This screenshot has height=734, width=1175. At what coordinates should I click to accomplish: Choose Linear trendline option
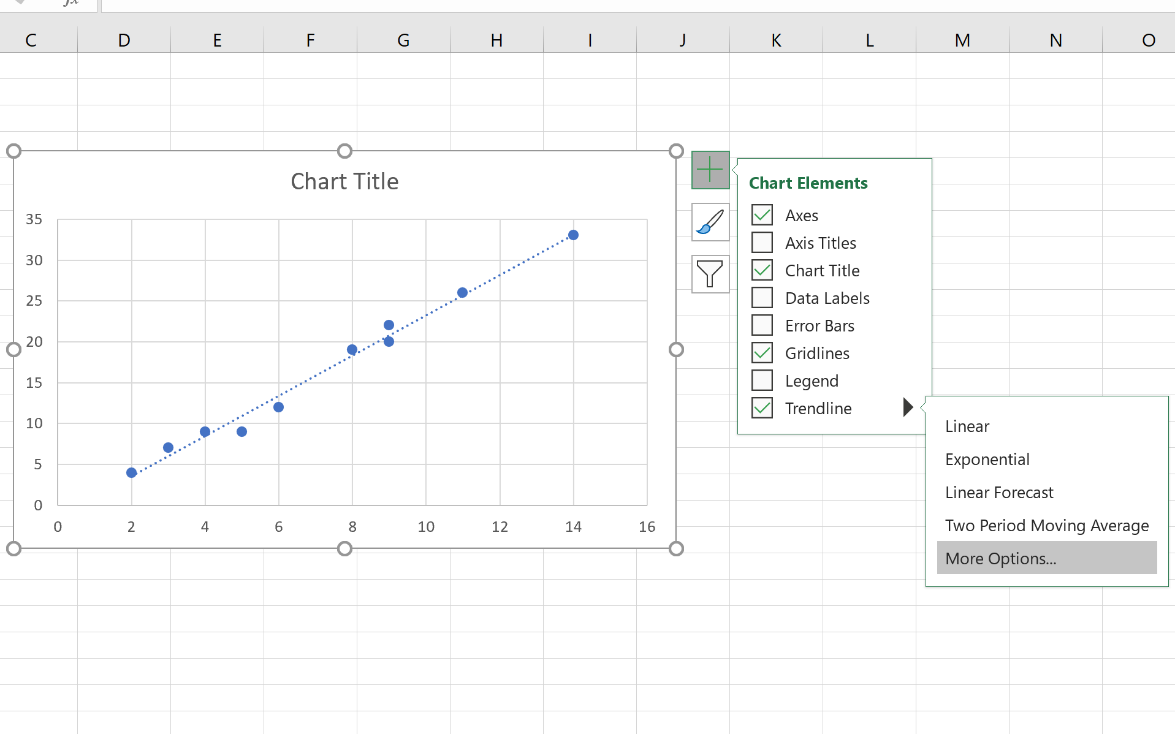(967, 426)
